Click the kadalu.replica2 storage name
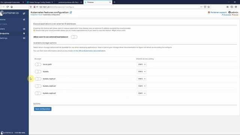 coord(49,86)
